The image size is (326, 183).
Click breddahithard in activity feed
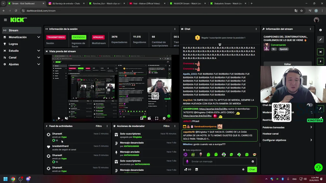tap(60, 146)
